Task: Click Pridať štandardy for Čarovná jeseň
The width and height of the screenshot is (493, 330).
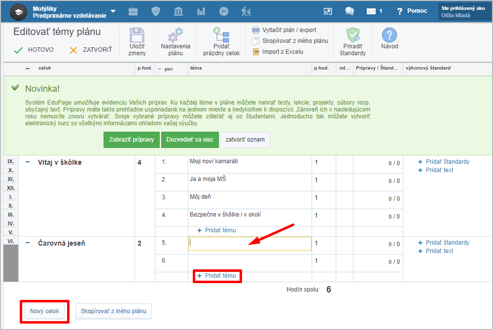Action: pyautogui.click(x=444, y=243)
